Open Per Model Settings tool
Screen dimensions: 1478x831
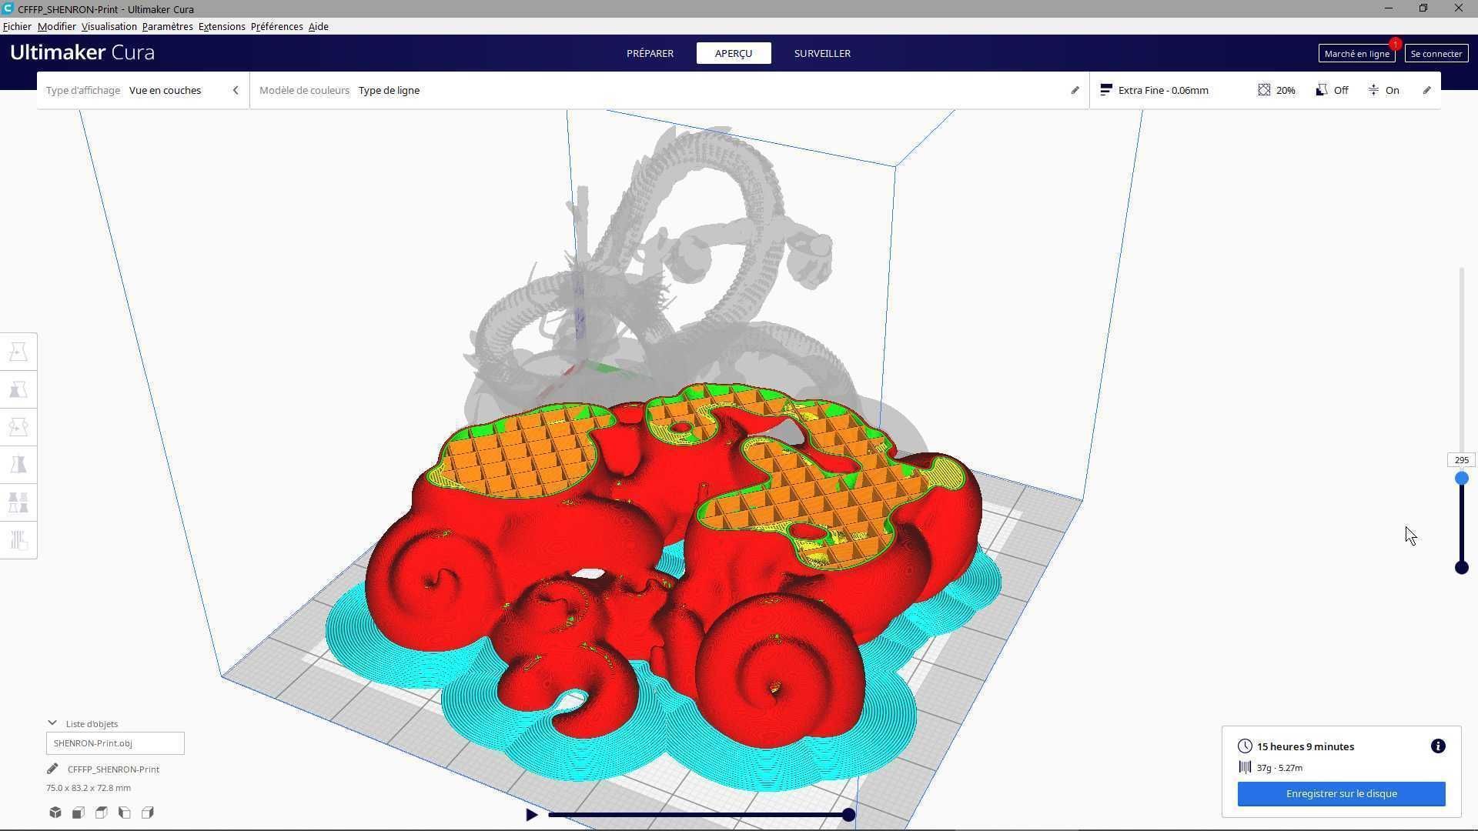(x=18, y=502)
